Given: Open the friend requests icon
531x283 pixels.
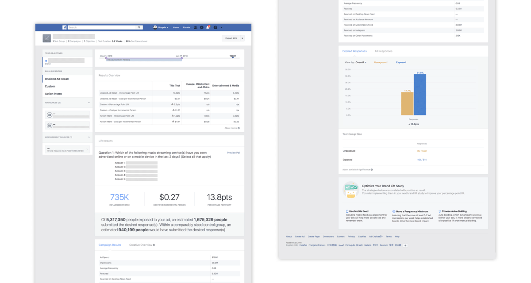Looking at the screenshot, I should [196, 27].
